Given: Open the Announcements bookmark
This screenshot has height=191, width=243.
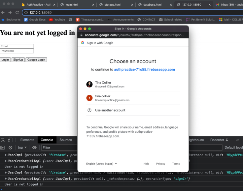Looking at the screenshot, I should coord(121,20).
